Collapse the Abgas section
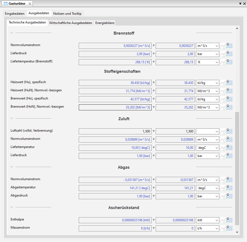The image size is (247, 242). coord(12,167)
